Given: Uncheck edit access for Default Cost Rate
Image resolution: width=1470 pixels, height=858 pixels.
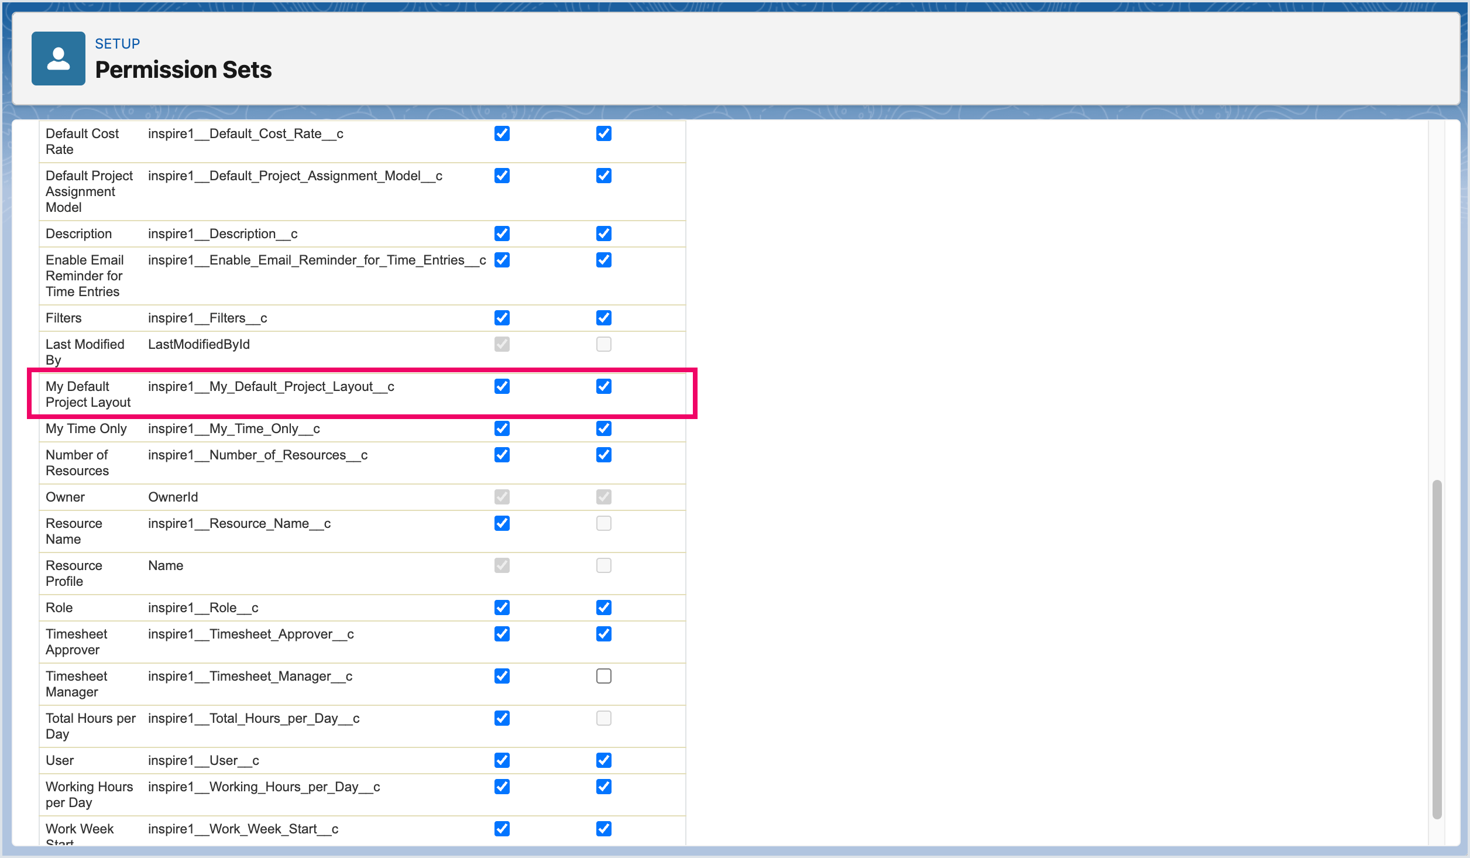Looking at the screenshot, I should click(603, 134).
